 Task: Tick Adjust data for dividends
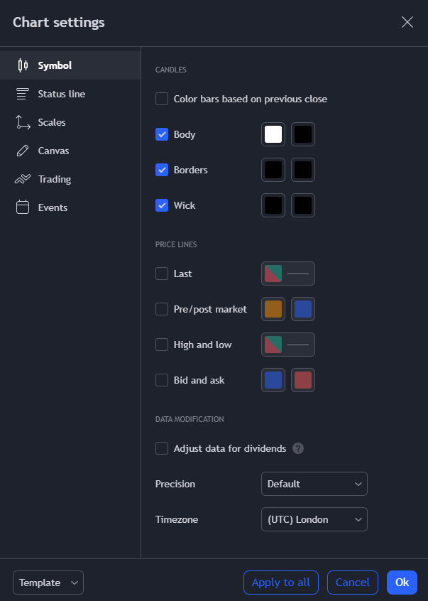(162, 448)
